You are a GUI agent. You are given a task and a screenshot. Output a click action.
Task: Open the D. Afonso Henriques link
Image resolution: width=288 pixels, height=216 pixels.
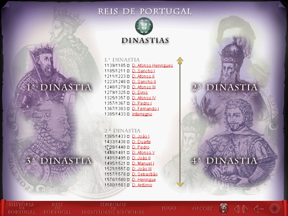(x=152, y=66)
